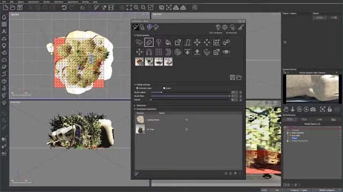Toggle checkbox on the rock population row
This screenshot has width=343, height=192.
187,119
